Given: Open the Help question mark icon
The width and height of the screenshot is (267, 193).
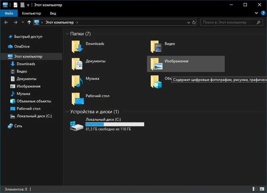Looking at the screenshot, I should (x=263, y=13).
